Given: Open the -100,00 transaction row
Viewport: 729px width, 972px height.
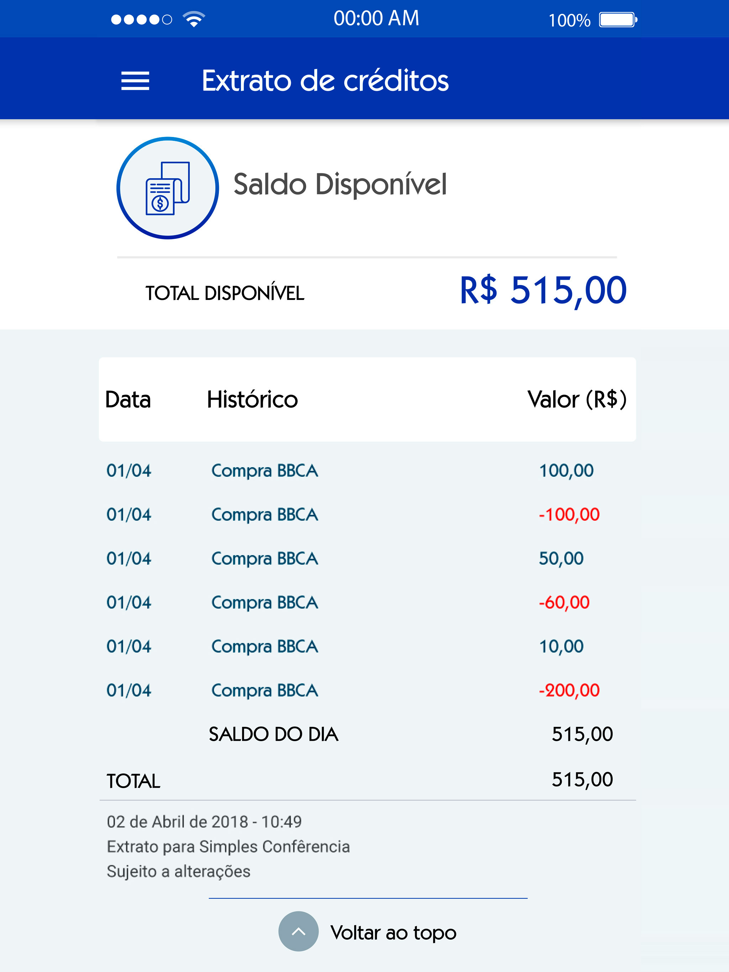Looking at the screenshot, I should tap(367, 514).
